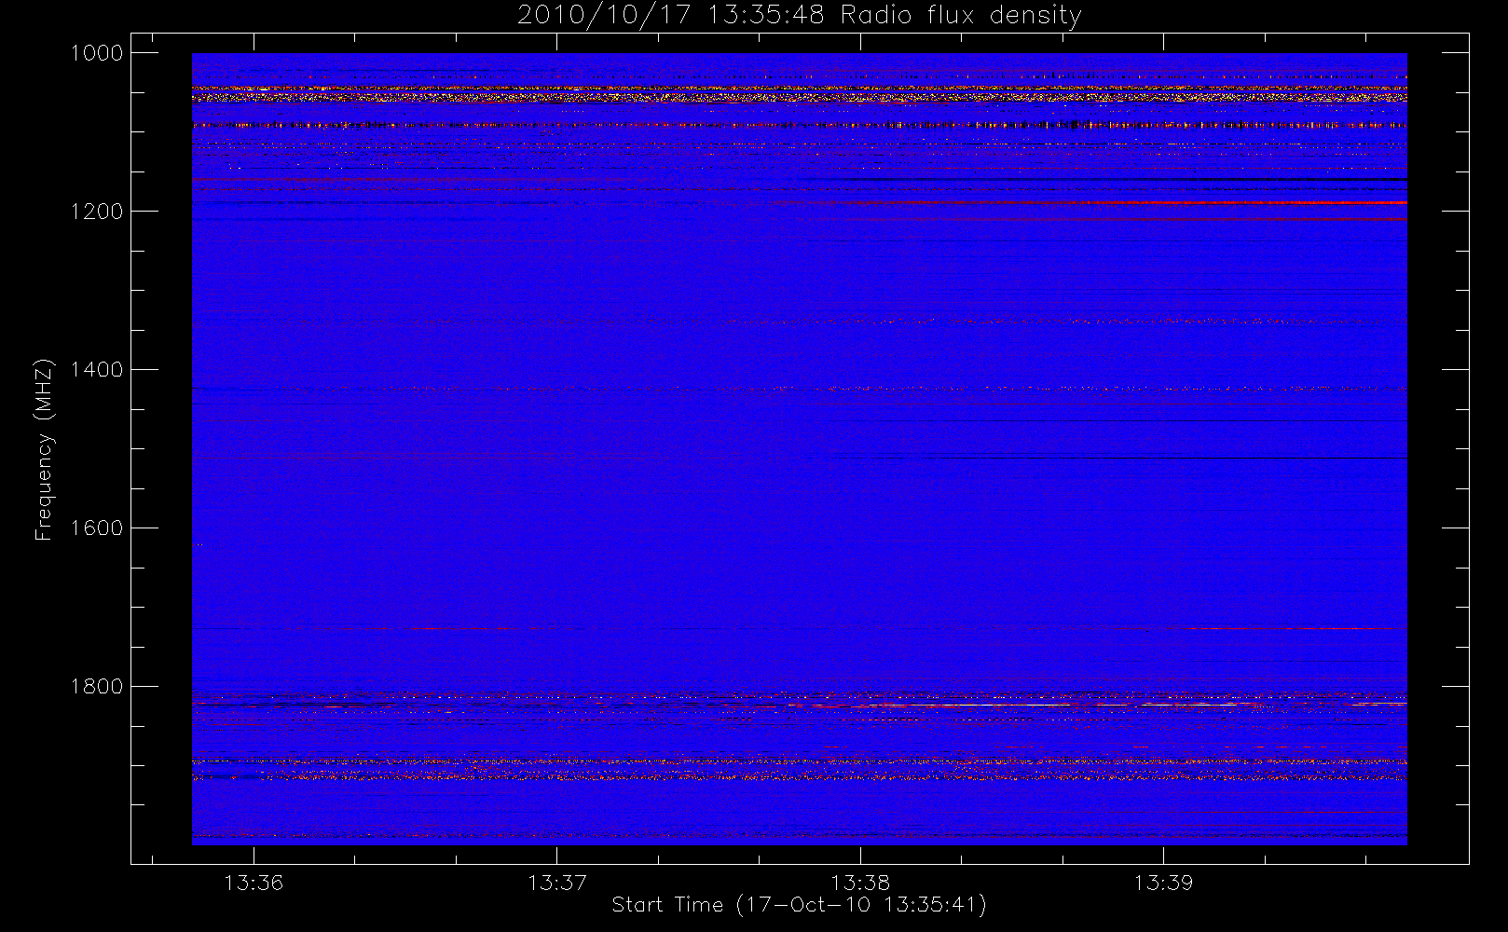Click the 13:38 time tick label
Screen dimensions: 1508x932
point(860,882)
